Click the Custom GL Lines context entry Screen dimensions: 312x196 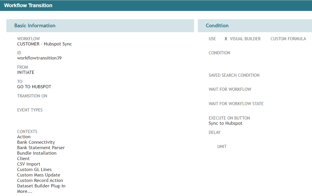[34, 170]
